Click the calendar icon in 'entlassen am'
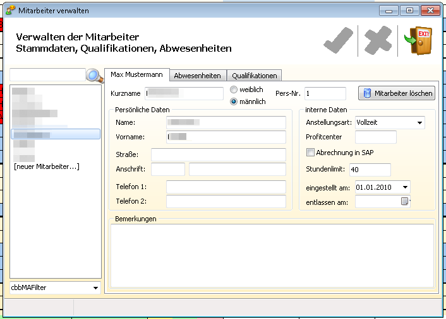Screen dimensions: 446x319 point(404,201)
